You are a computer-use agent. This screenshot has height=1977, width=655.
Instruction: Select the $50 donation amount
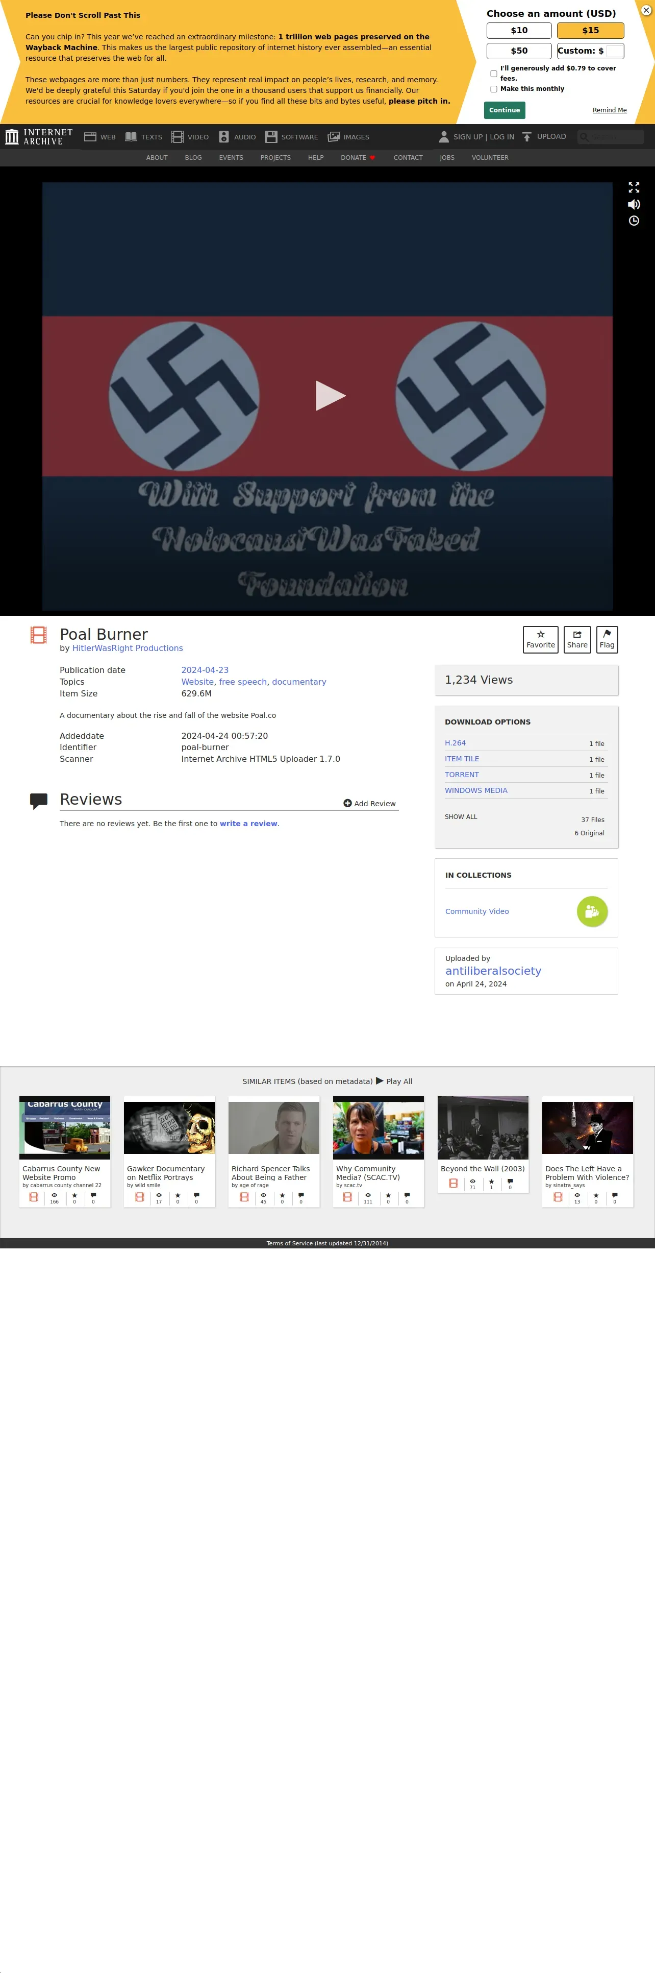(x=519, y=51)
